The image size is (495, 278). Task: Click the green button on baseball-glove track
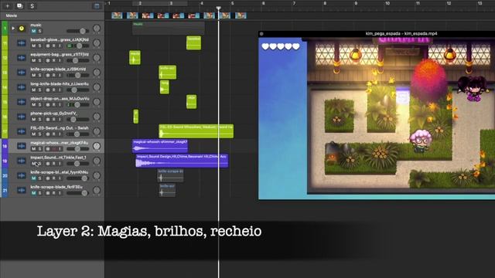click(x=70, y=46)
